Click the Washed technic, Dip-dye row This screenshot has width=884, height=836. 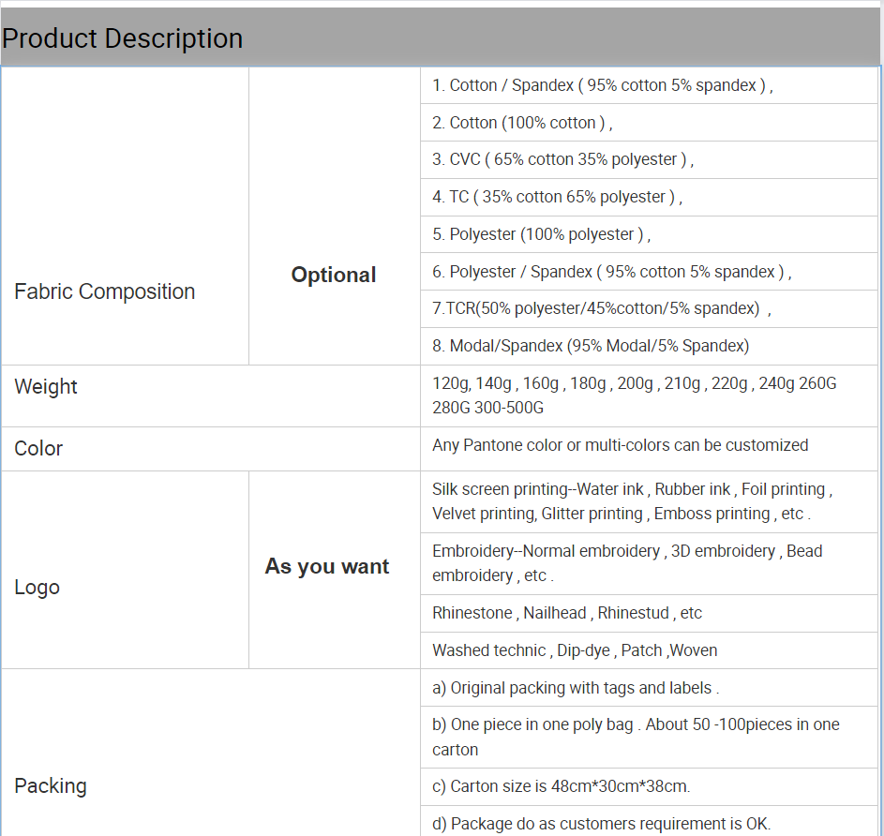575,650
